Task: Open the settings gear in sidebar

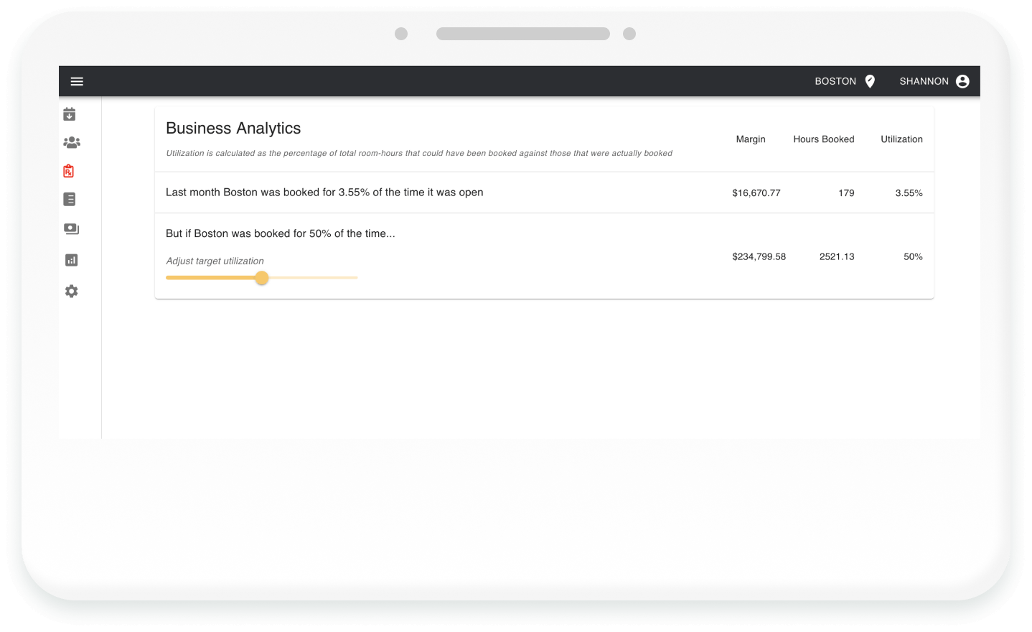Action: coord(71,291)
